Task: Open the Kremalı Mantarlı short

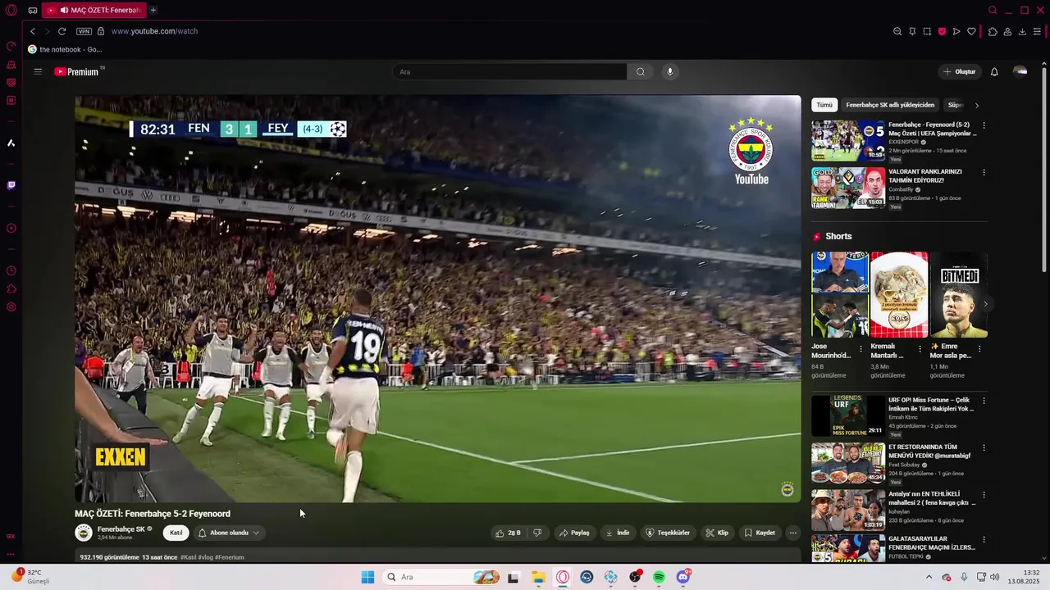Action: 899,294
